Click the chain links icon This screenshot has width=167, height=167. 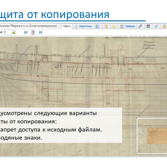[x=141, y=26]
